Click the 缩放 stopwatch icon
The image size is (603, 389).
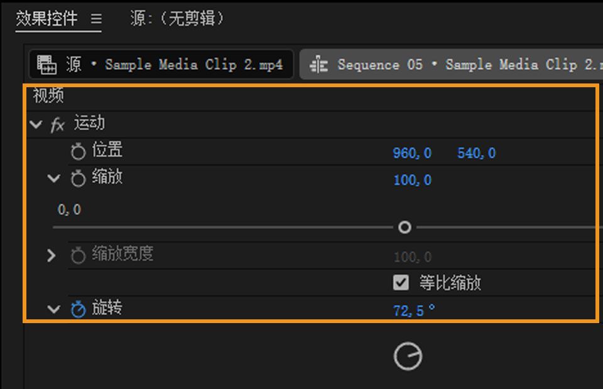tap(78, 178)
